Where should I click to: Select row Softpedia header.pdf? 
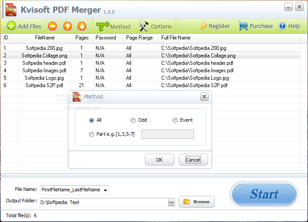pos(150,63)
